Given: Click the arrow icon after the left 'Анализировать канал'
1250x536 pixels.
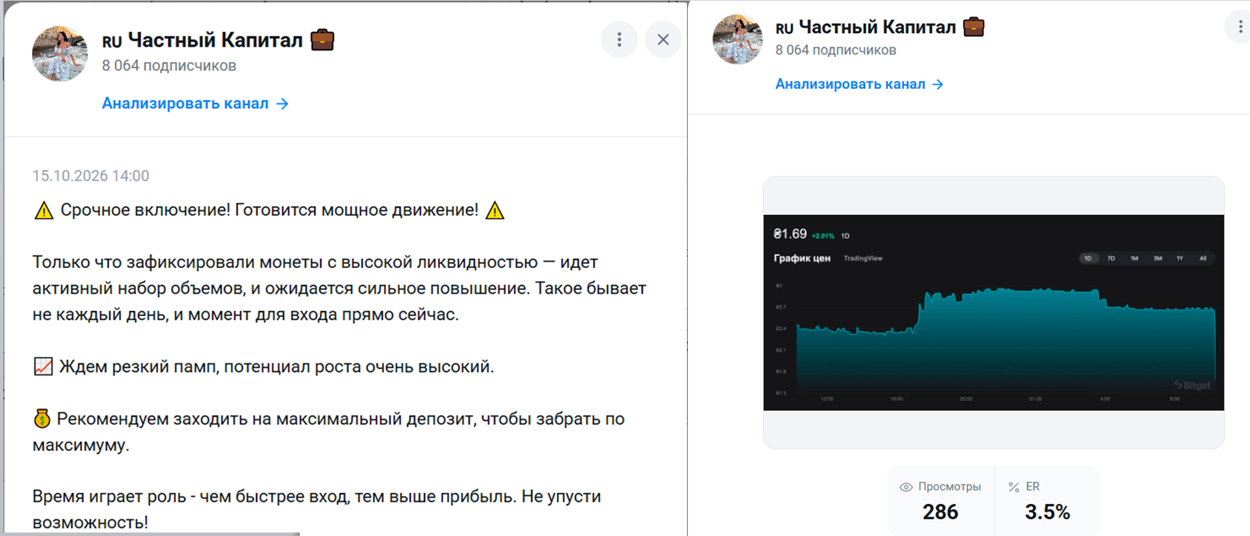Looking at the screenshot, I should click(282, 104).
